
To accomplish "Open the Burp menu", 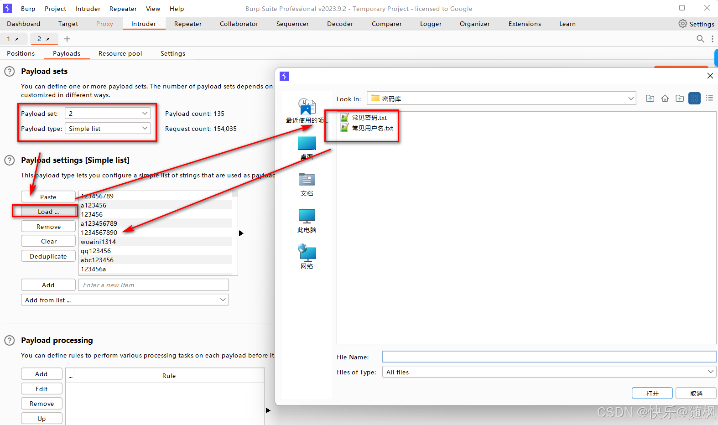I will click(28, 9).
